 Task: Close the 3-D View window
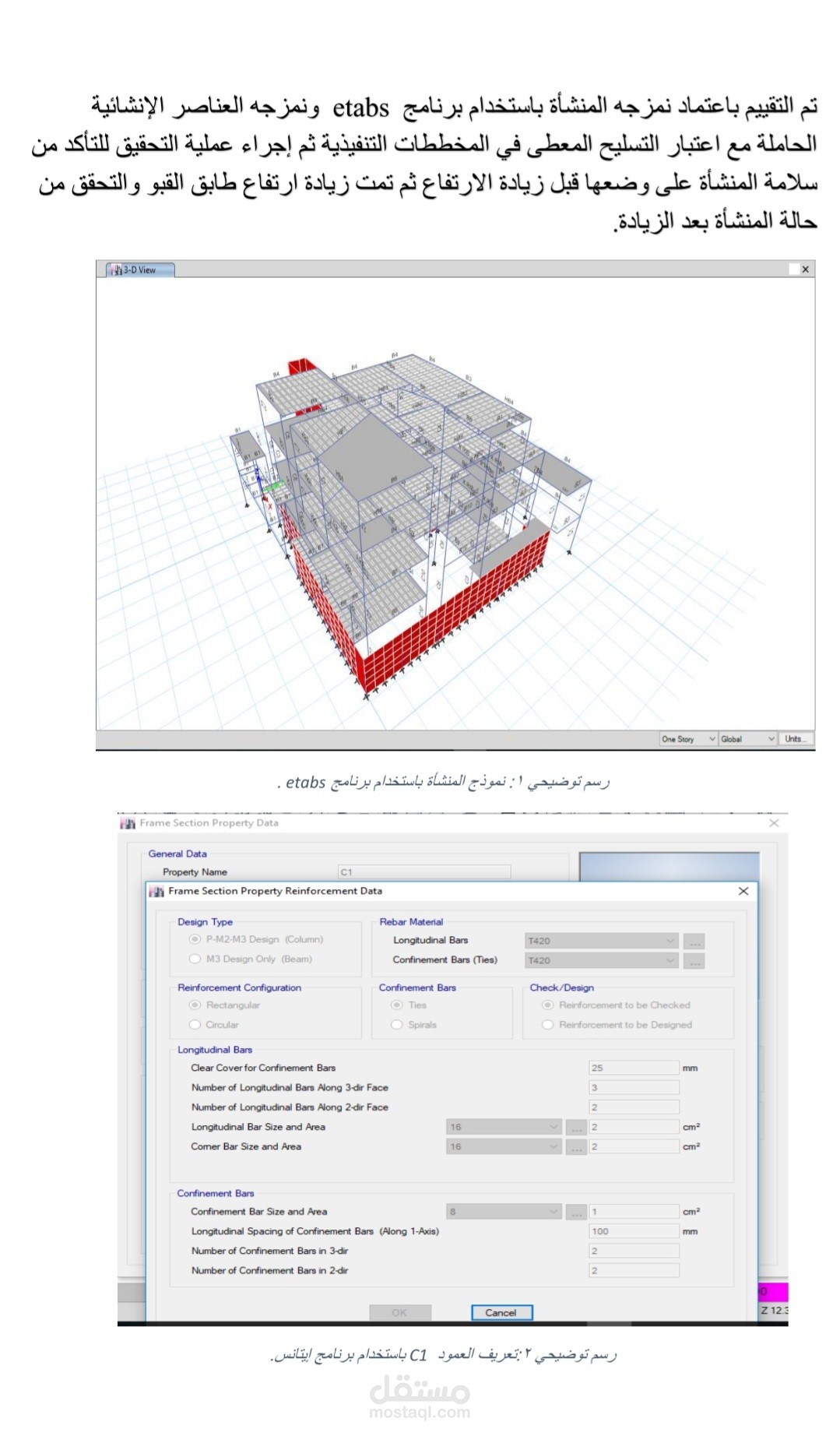pyautogui.click(x=805, y=269)
